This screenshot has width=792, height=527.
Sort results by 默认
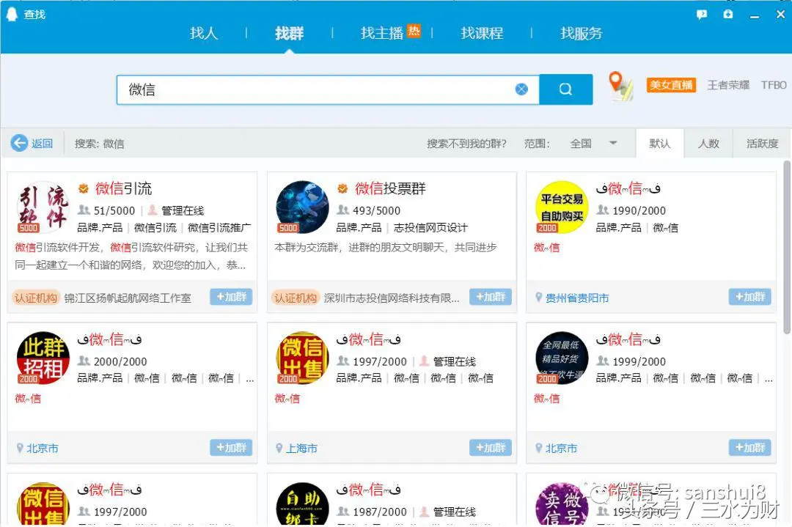click(x=660, y=144)
